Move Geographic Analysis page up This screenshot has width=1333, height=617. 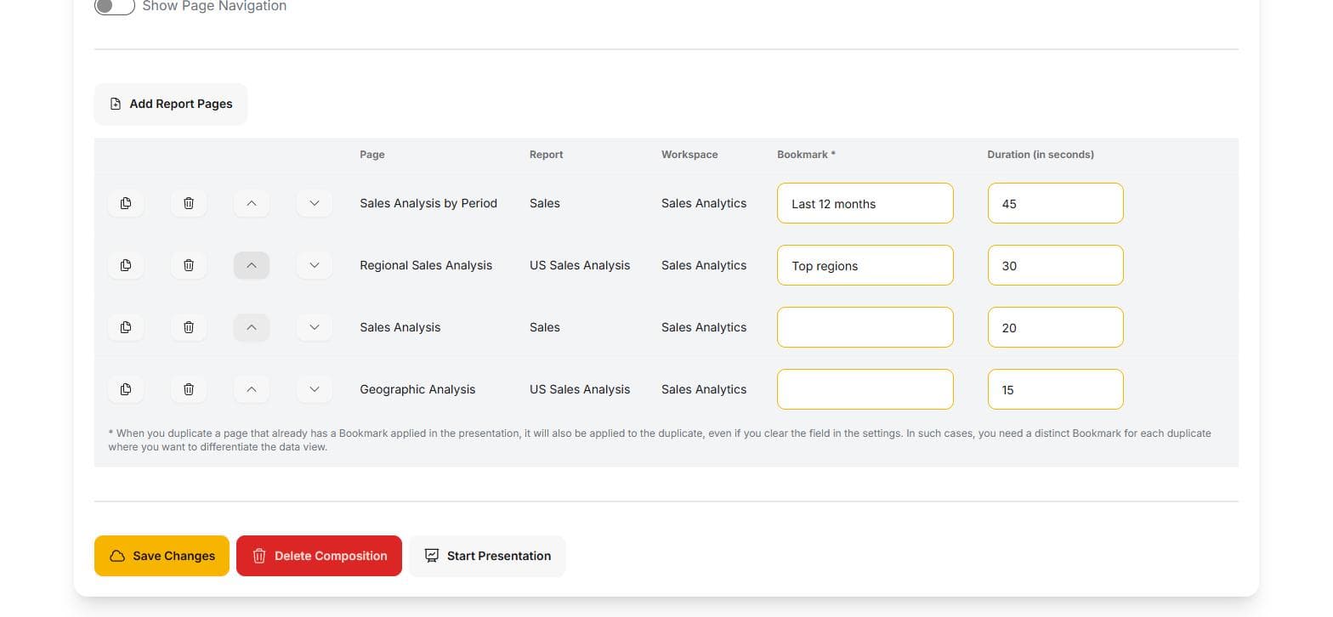pos(252,389)
